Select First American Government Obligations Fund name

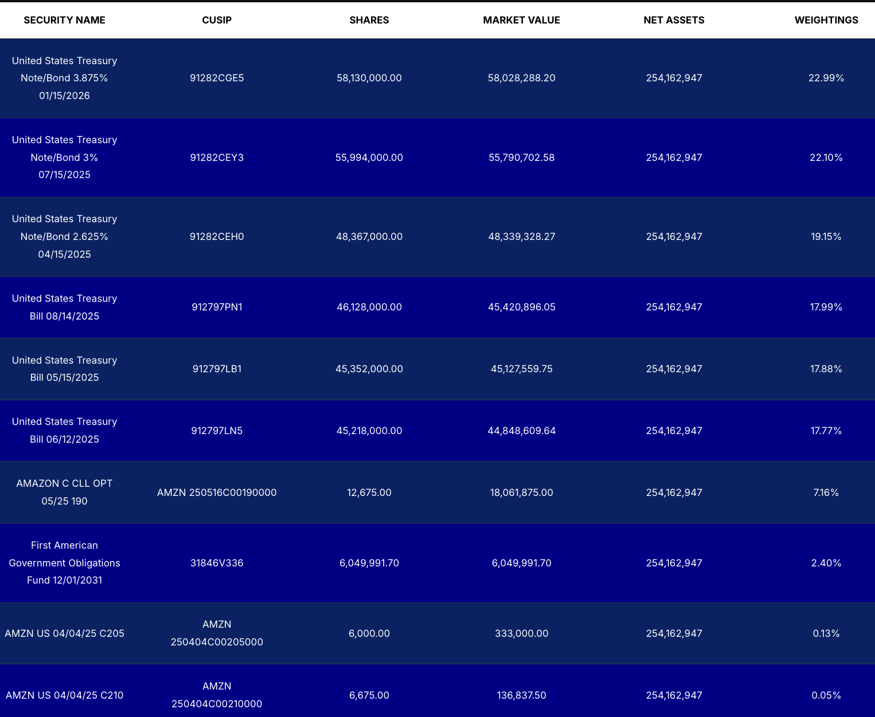[x=64, y=562]
